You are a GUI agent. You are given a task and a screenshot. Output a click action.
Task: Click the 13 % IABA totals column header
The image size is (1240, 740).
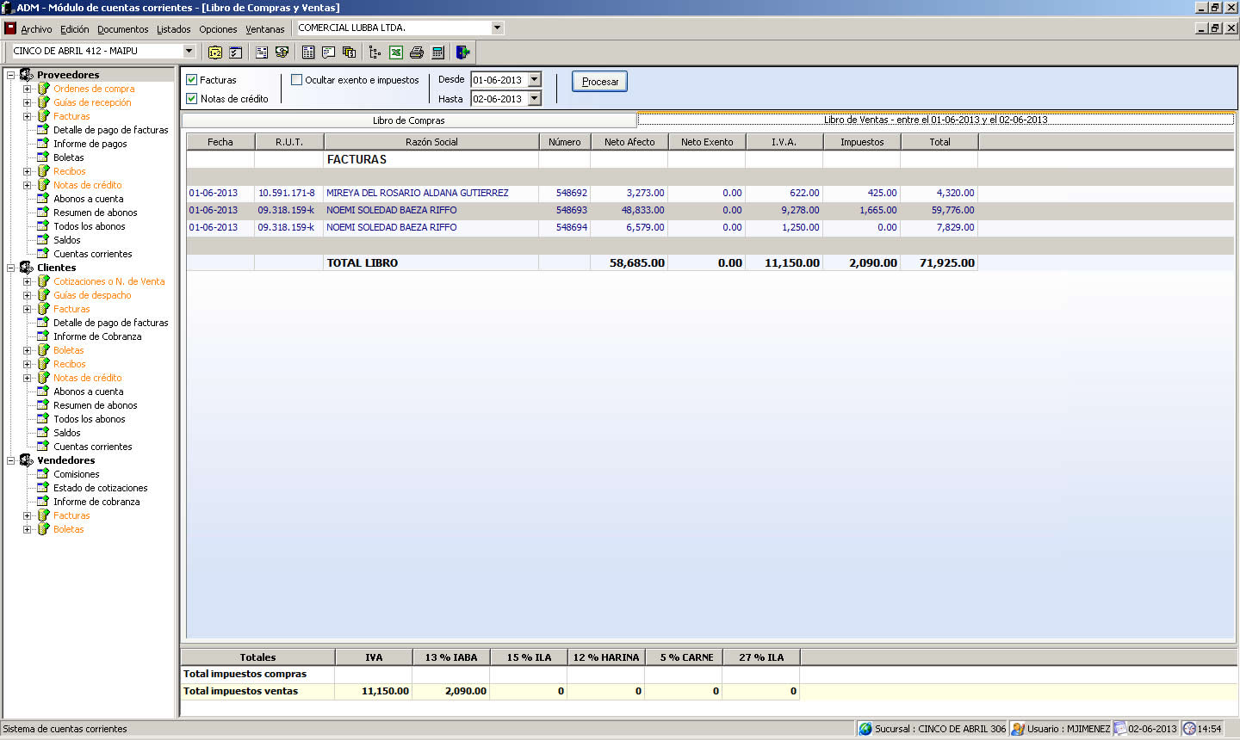[451, 657]
